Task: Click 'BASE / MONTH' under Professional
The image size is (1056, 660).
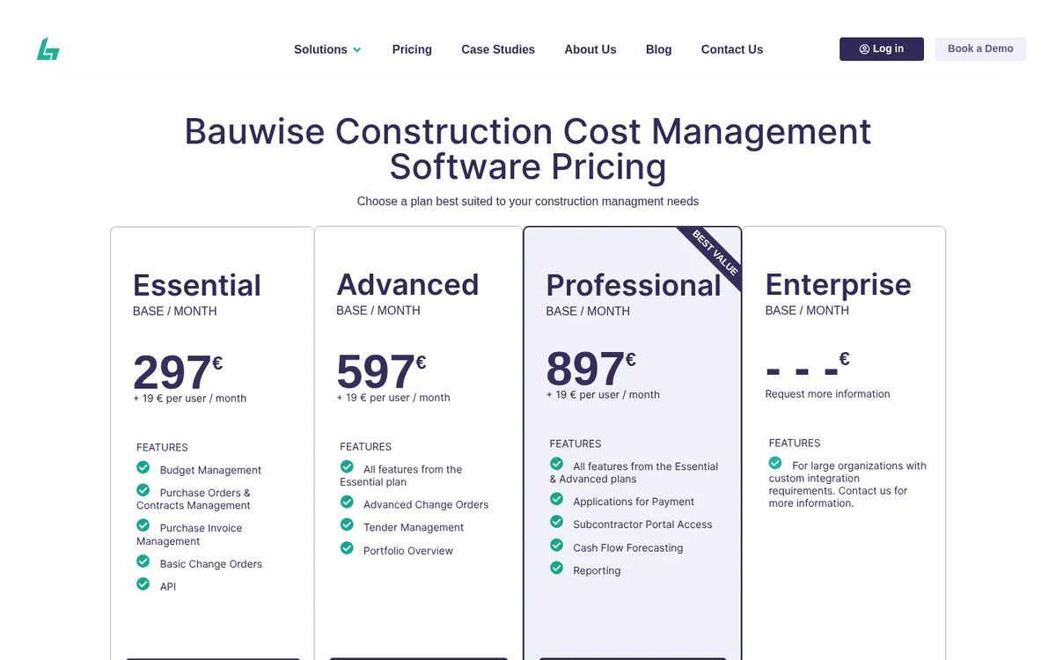Action: 588,312
